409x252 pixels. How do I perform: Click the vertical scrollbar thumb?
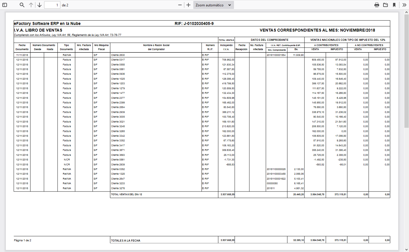(407, 71)
